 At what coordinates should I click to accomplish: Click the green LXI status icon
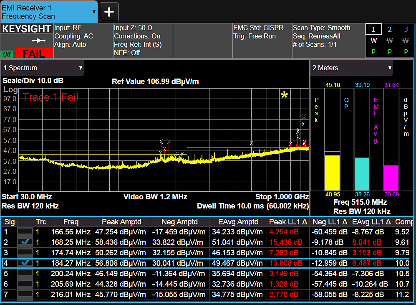point(6,54)
